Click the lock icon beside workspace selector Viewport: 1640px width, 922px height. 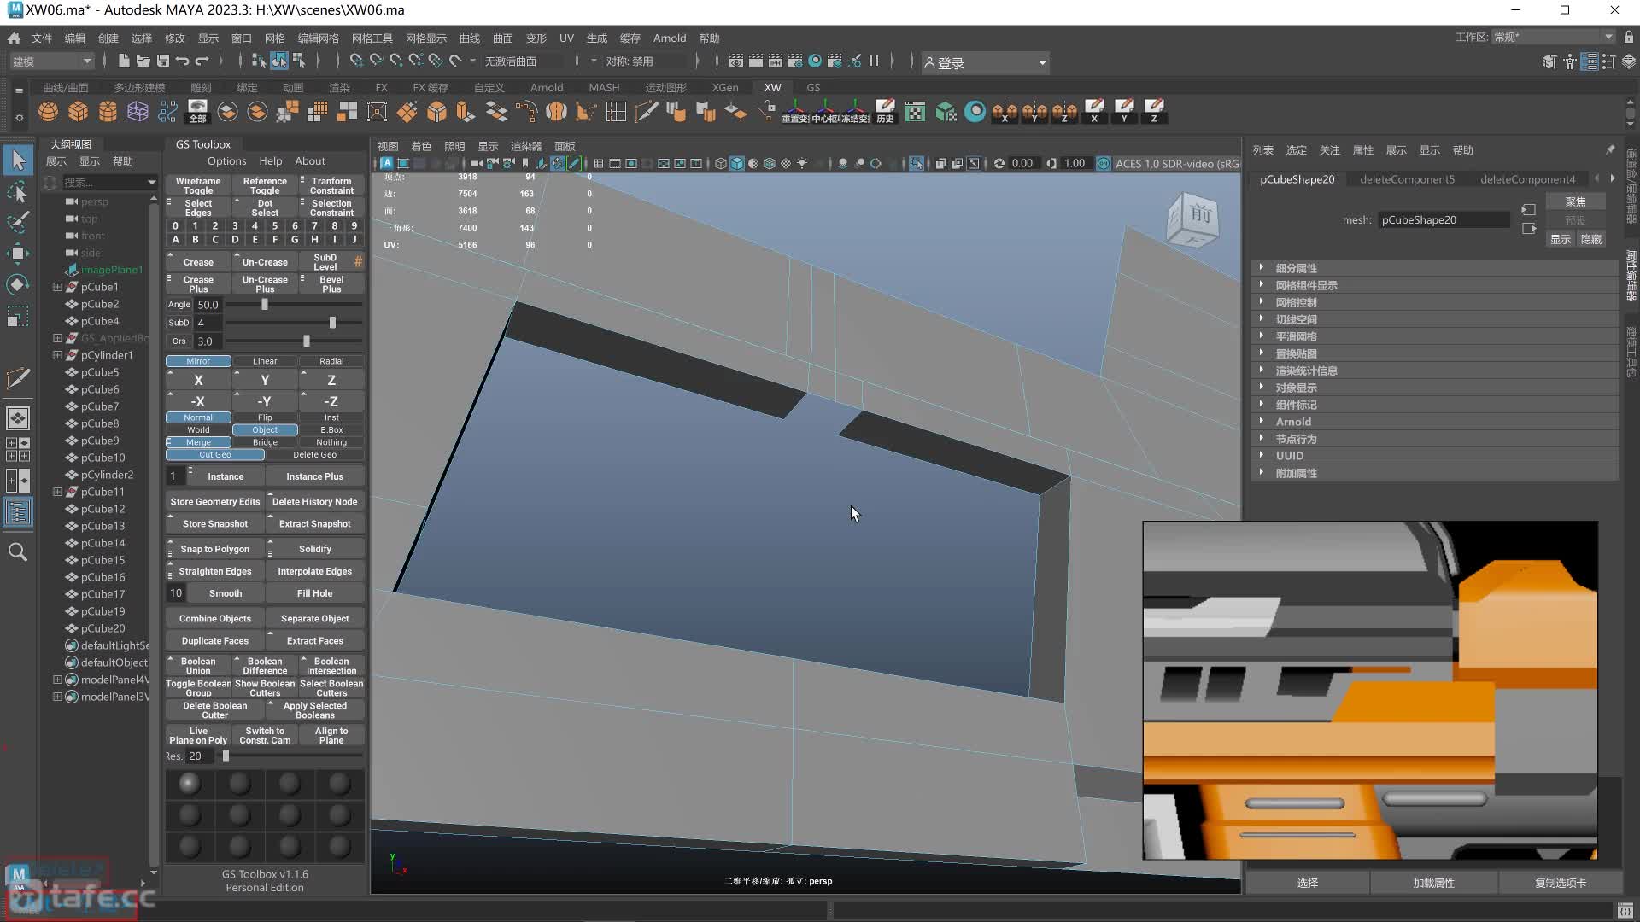[1629, 37]
